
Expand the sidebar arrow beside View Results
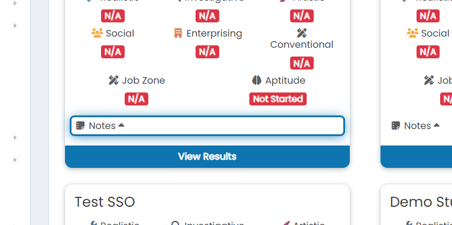(15, 160)
